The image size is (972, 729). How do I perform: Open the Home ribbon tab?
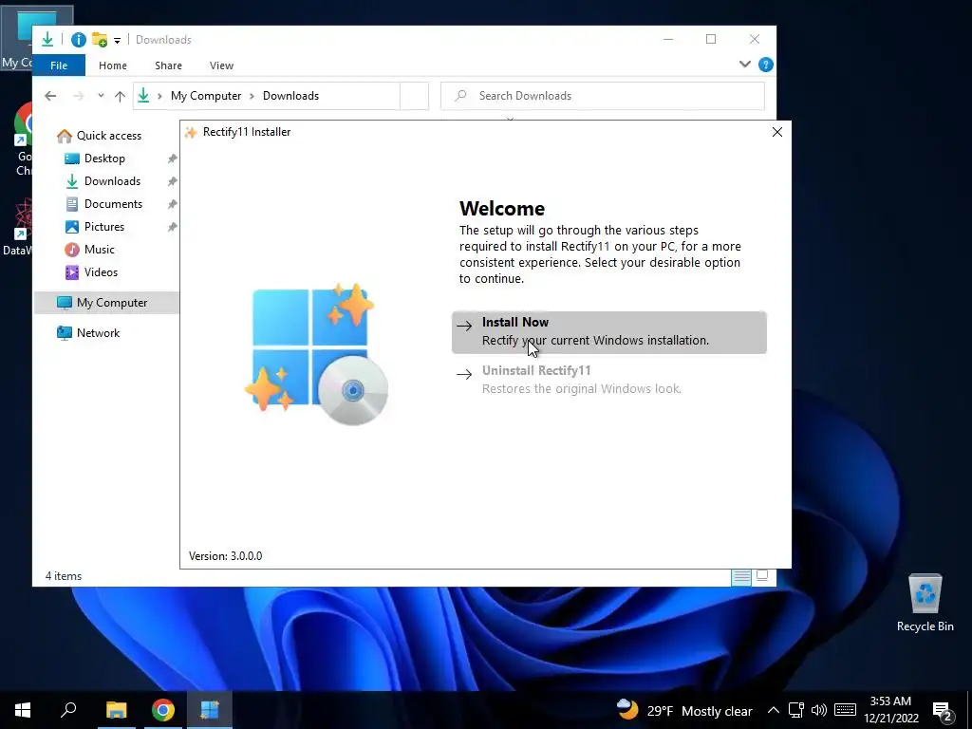tap(113, 65)
